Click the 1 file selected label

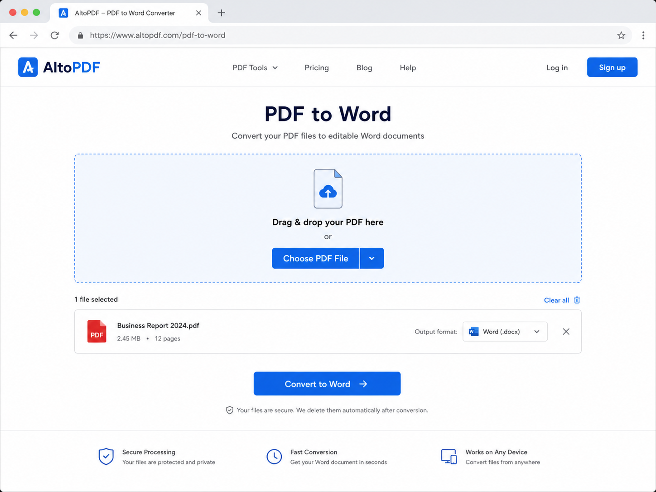(96, 299)
